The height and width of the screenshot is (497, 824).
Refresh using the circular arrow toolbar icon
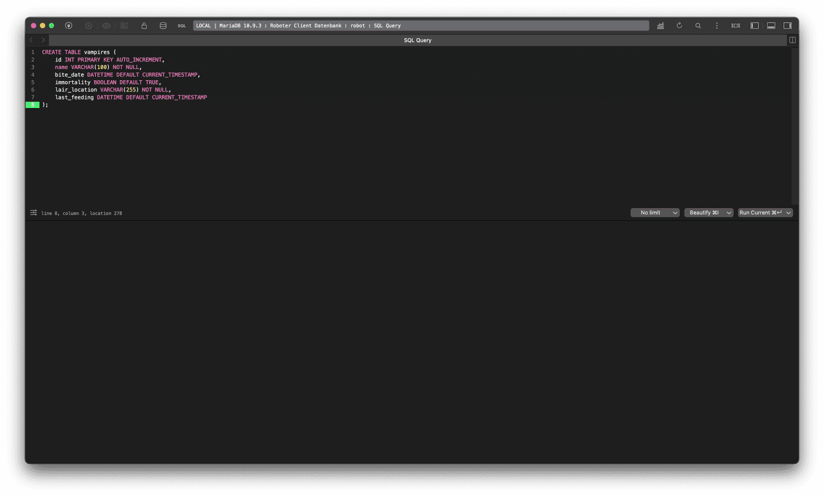(x=679, y=25)
